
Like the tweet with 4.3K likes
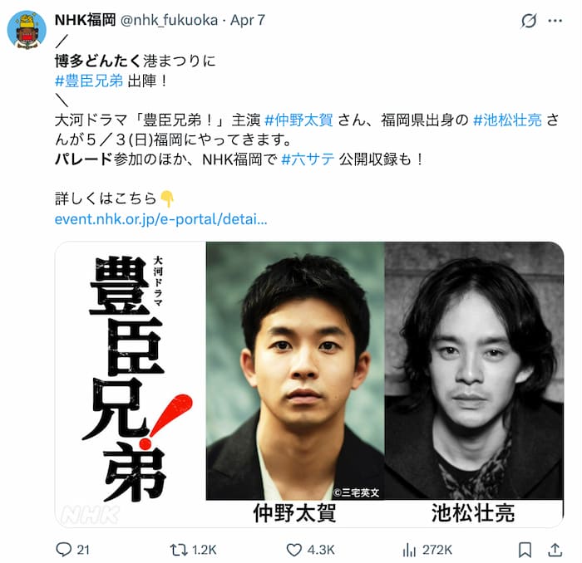[310, 549]
